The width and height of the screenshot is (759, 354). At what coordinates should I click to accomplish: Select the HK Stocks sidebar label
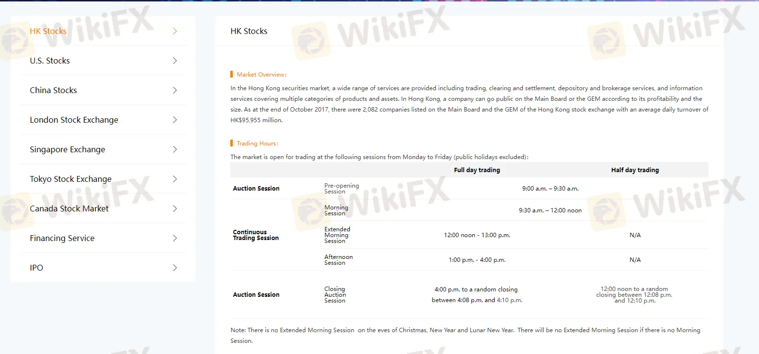click(x=48, y=31)
